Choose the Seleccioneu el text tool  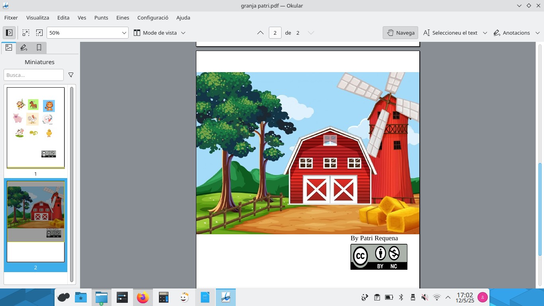[450, 33]
